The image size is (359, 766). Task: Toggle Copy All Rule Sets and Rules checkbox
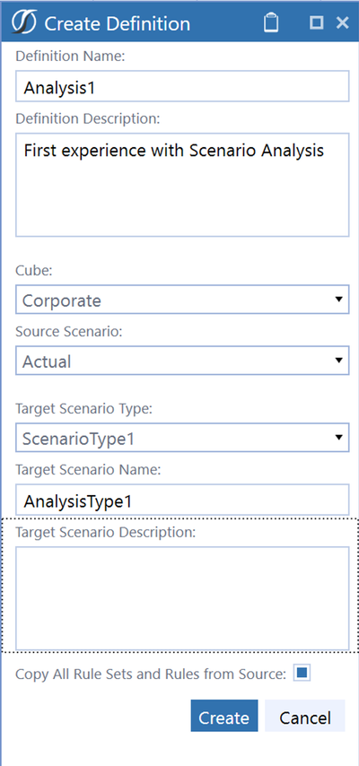point(302,674)
